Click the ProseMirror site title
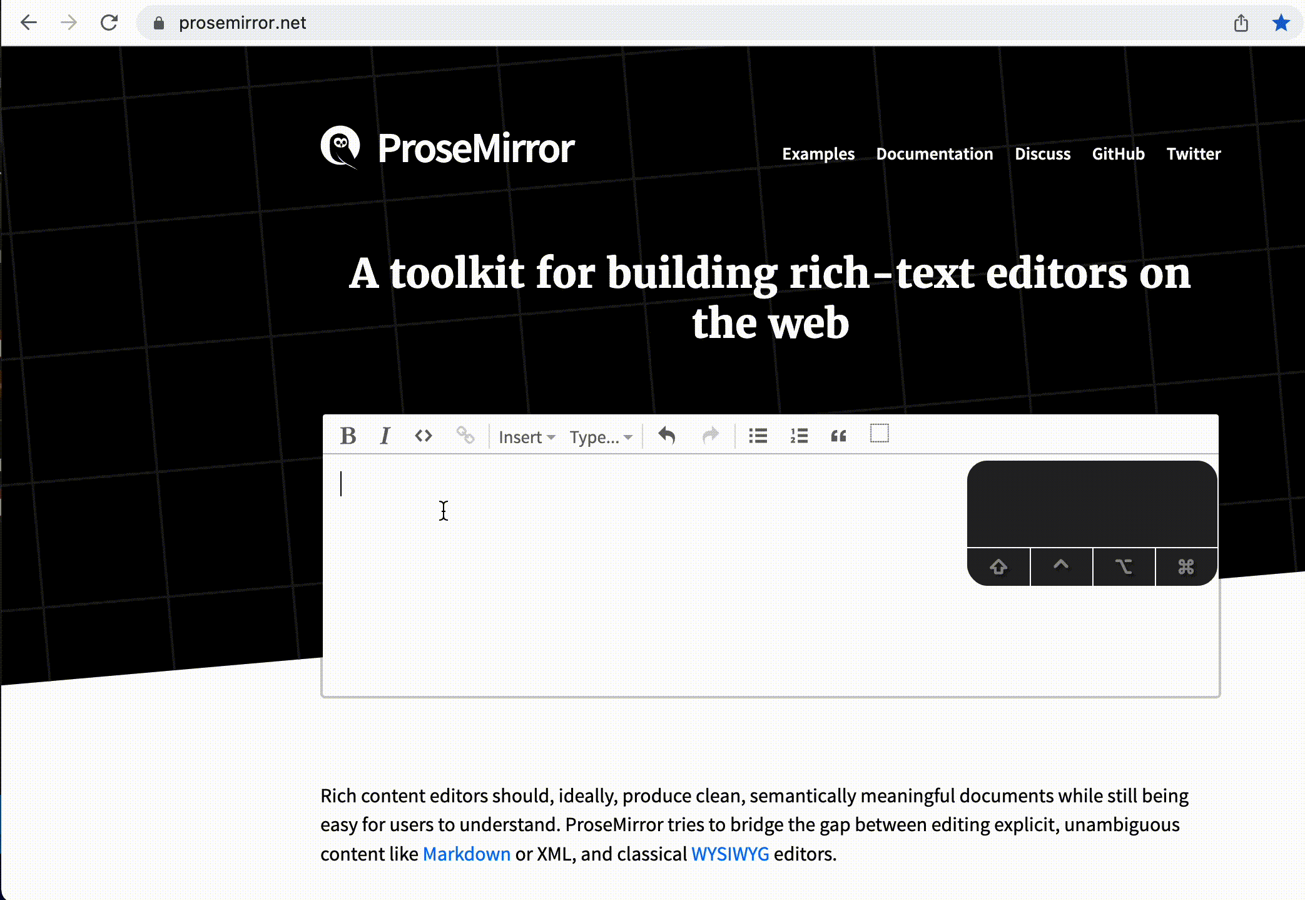 pyautogui.click(x=476, y=149)
